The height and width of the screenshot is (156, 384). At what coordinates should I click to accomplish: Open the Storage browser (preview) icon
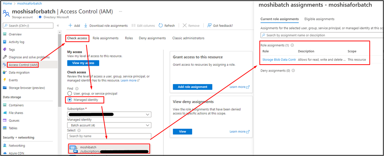[5, 88]
